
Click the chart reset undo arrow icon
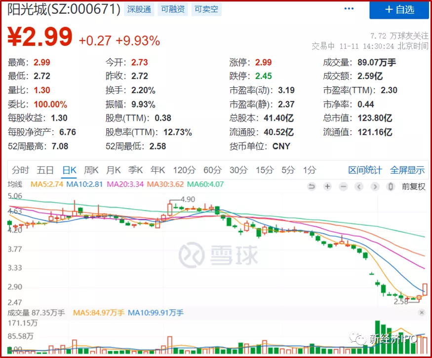[x=312, y=187]
